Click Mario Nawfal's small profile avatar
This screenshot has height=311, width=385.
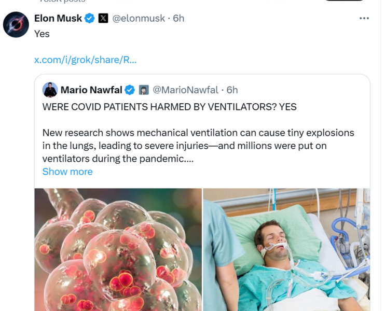click(50, 90)
